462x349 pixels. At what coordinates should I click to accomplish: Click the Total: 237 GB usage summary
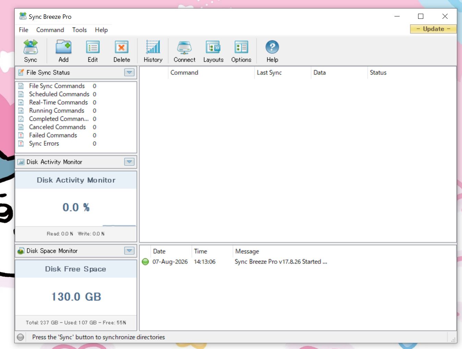(76, 323)
